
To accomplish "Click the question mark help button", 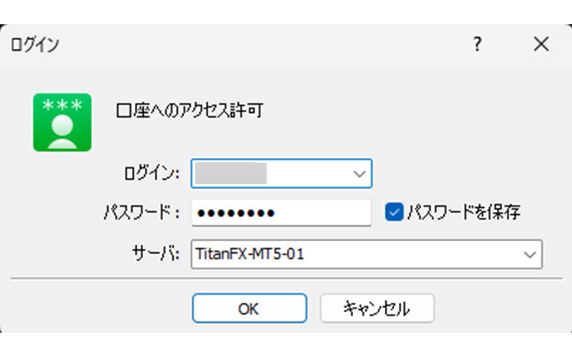I will [477, 45].
